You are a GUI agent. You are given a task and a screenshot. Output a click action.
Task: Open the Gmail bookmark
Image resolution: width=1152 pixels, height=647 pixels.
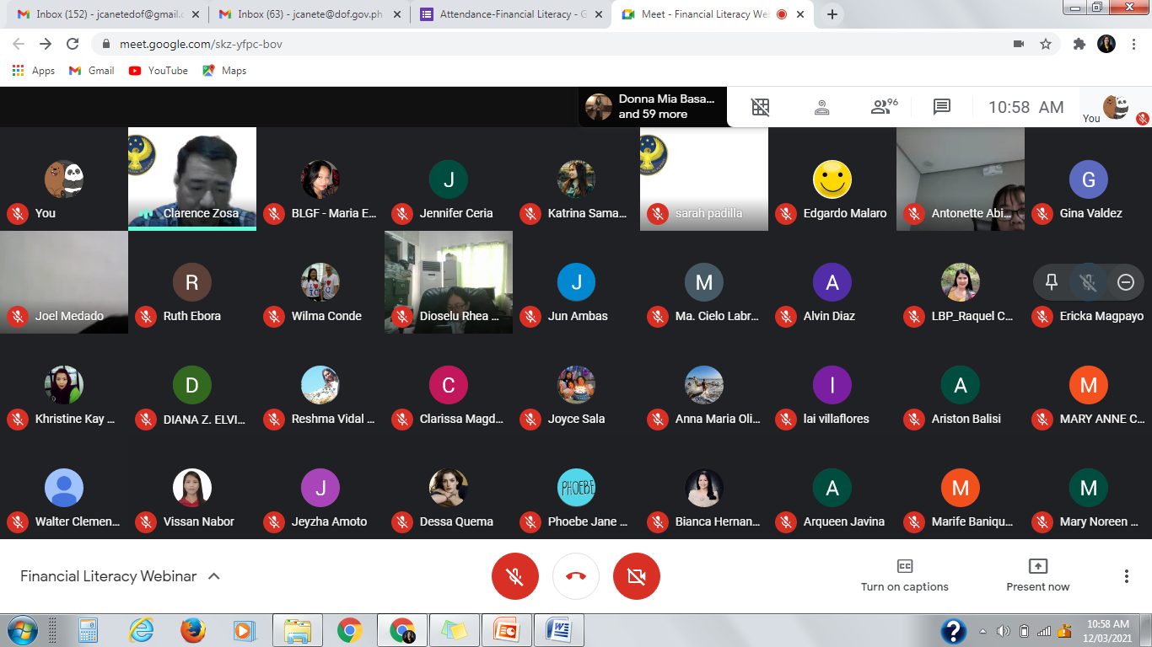[x=91, y=71]
